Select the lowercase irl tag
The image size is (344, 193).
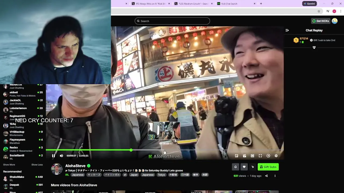(x=125, y=175)
